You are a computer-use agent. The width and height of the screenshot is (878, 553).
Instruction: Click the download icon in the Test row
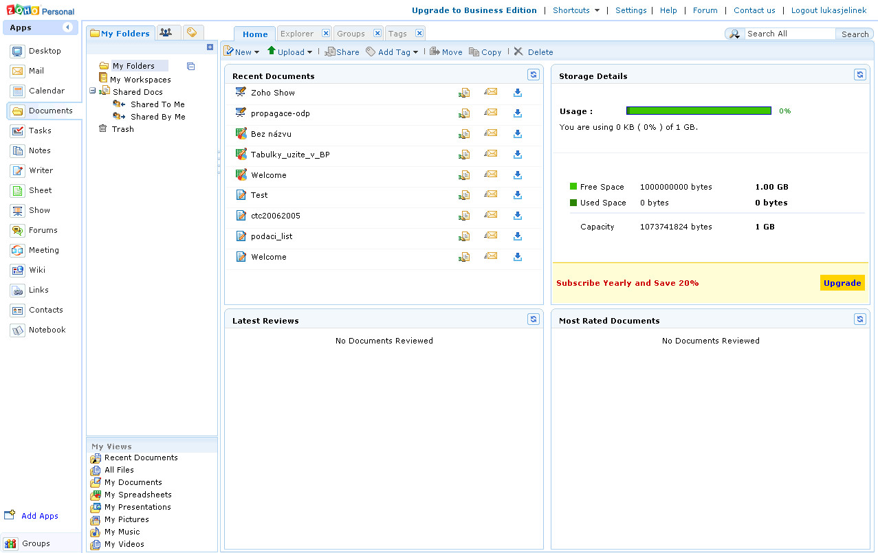coord(518,195)
